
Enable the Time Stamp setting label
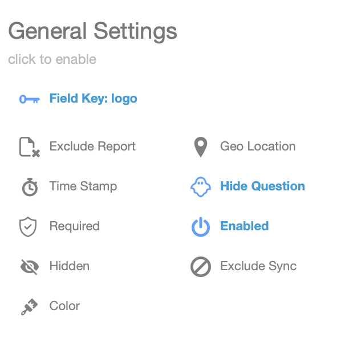pos(83,186)
